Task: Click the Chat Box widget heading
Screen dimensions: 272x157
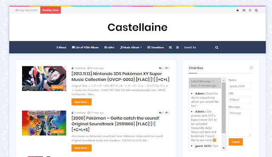Action: [196, 68]
